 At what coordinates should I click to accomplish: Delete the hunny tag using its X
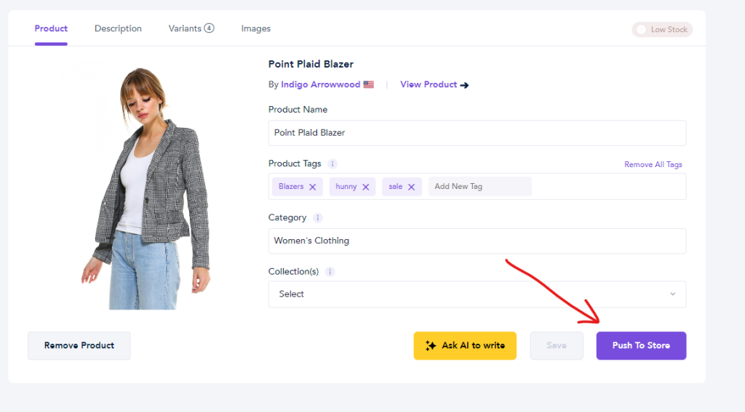[x=366, y=187]
